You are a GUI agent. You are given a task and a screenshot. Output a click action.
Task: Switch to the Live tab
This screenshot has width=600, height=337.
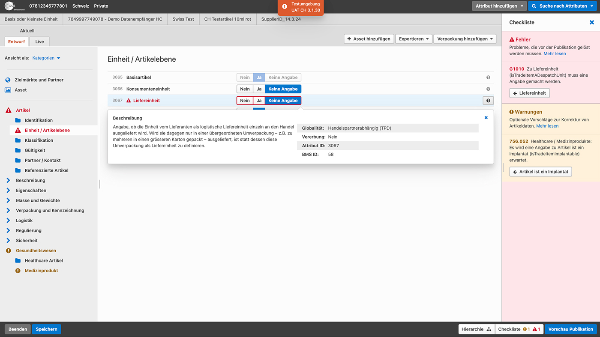click(x=39, y=42)
